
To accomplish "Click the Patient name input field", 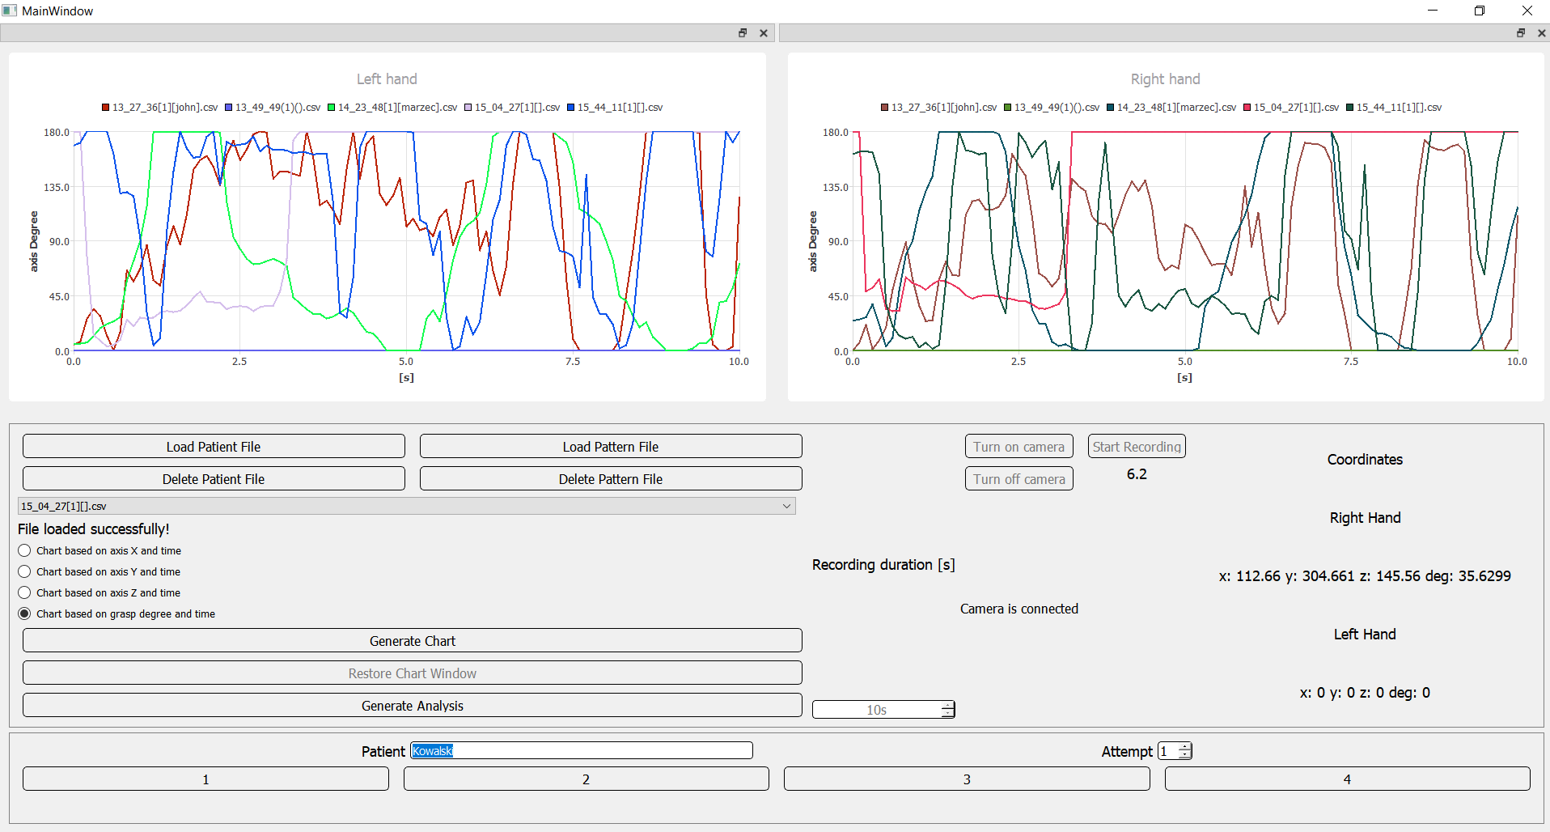I will click(x=582, y=751).
